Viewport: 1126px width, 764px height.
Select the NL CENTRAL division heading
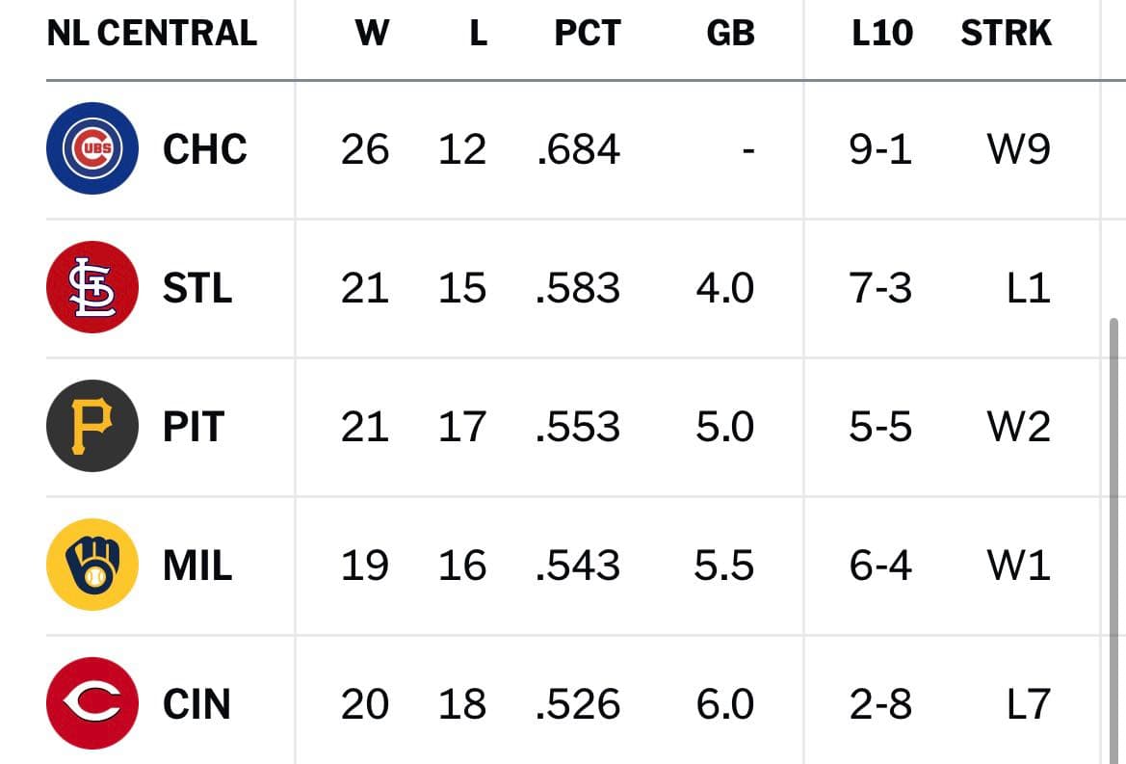click(x=151, y=33)
